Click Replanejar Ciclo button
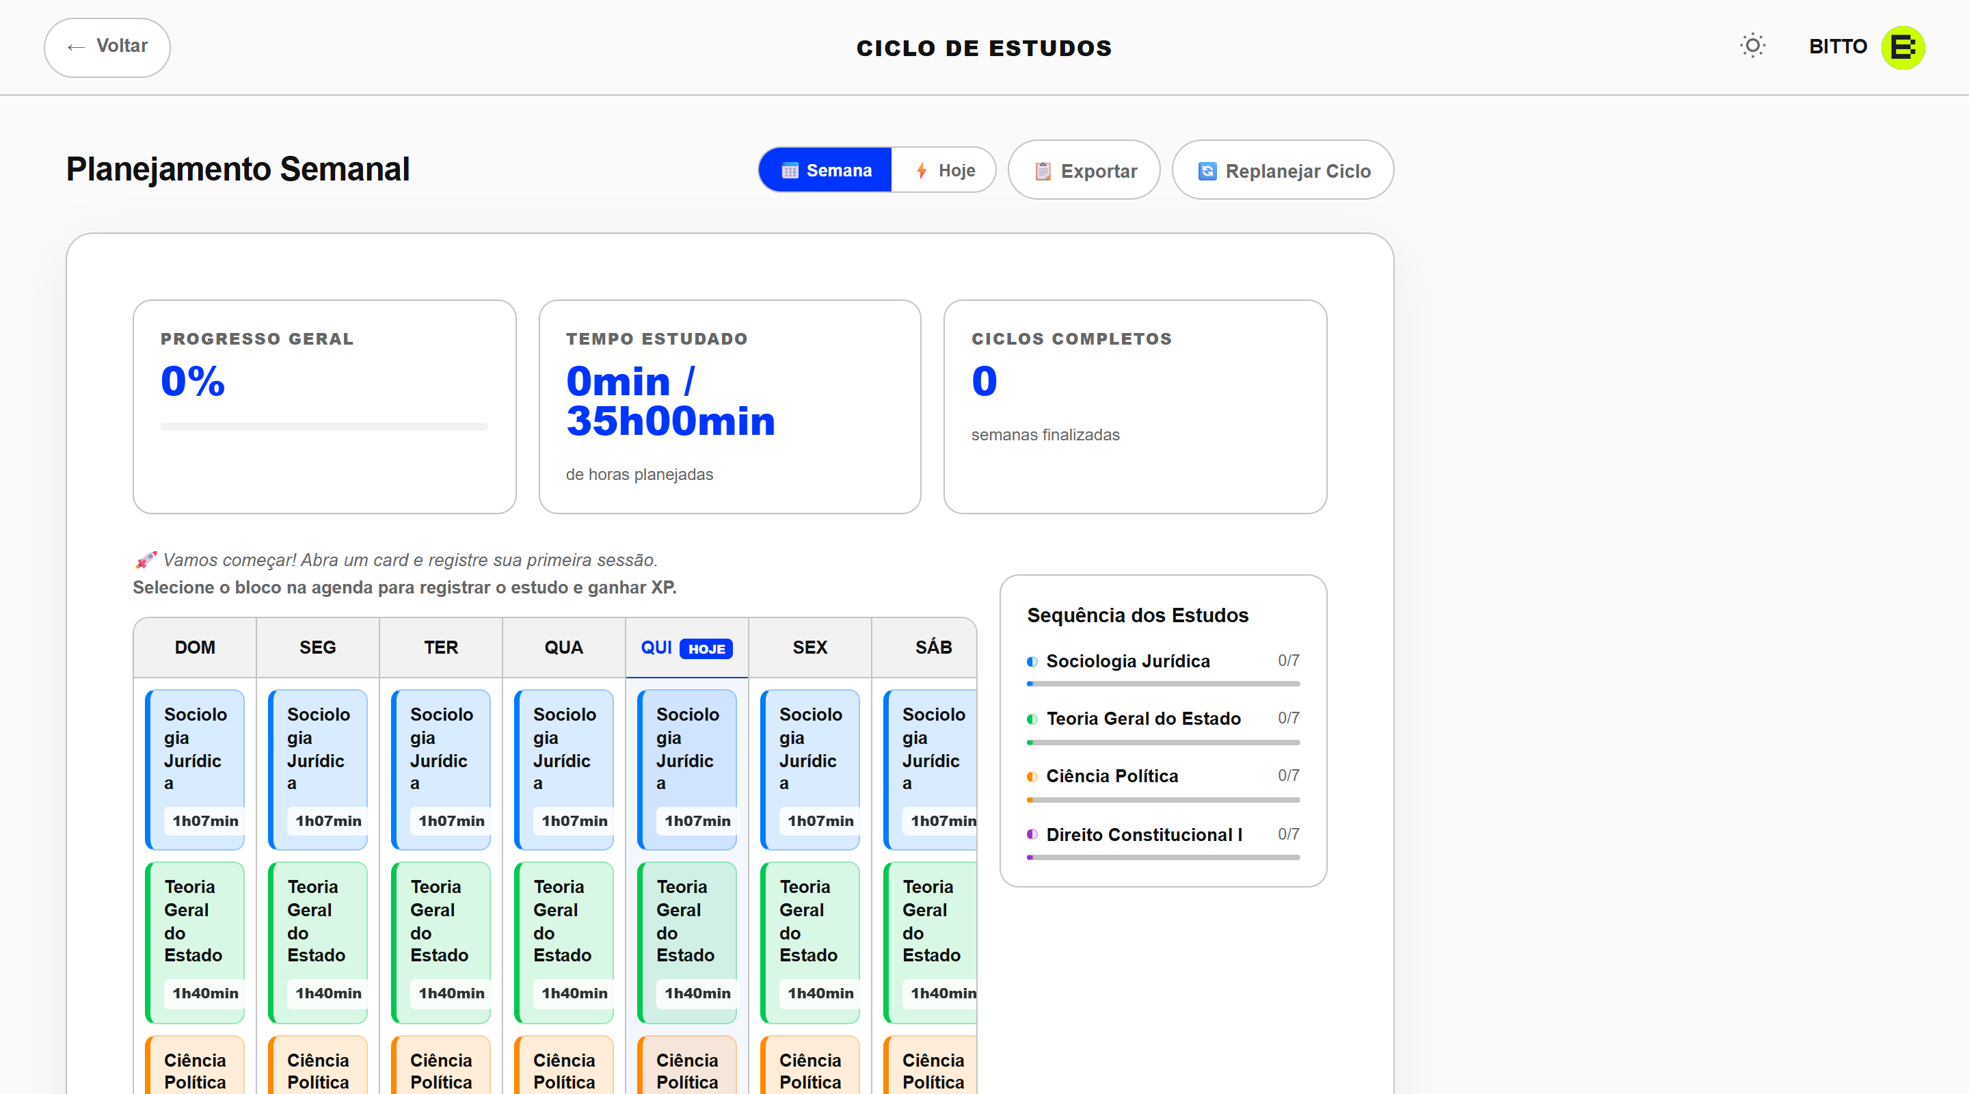Viewport: 1969px width, 1094px height. pos(1283,170)
